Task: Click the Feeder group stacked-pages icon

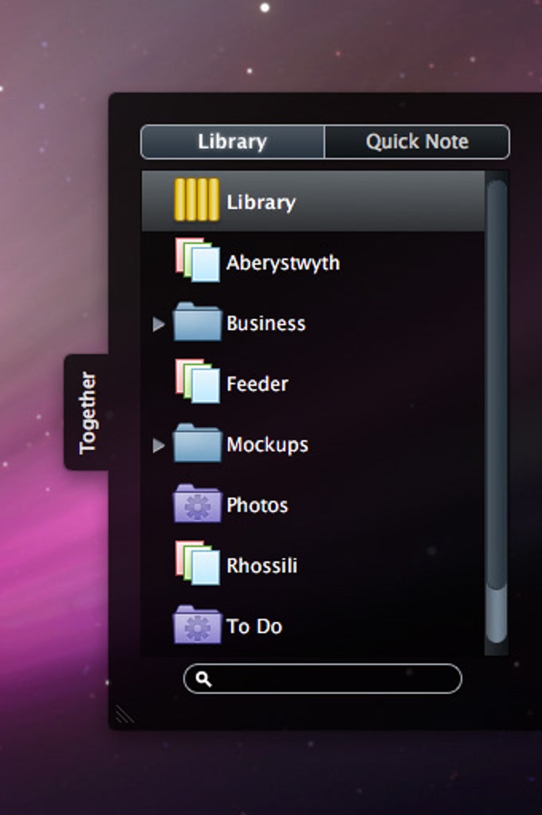Action: point(198,381)
